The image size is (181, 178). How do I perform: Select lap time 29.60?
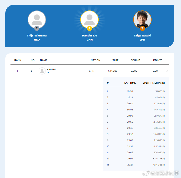(130, 122)
